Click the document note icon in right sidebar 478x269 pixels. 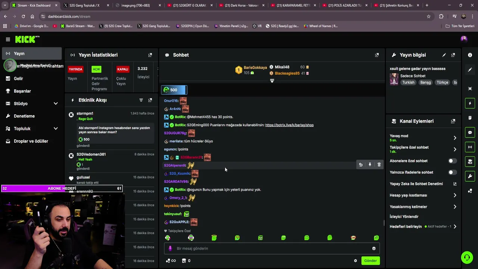pyautogui.click(x=470, y=118)
